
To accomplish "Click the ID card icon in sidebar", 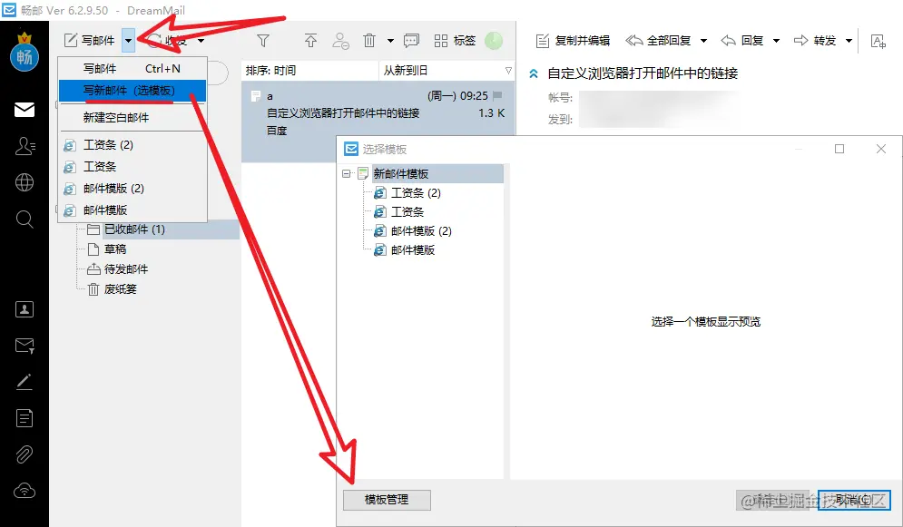I will [25, 309].
